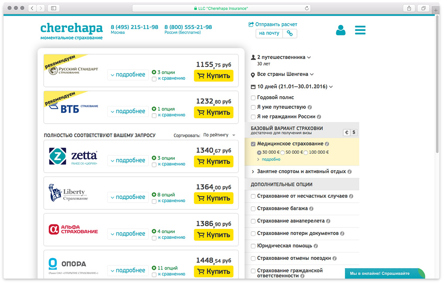Expand Занятие спортом и активный отдых
This screenshot has height=283, width=443.
301,172
